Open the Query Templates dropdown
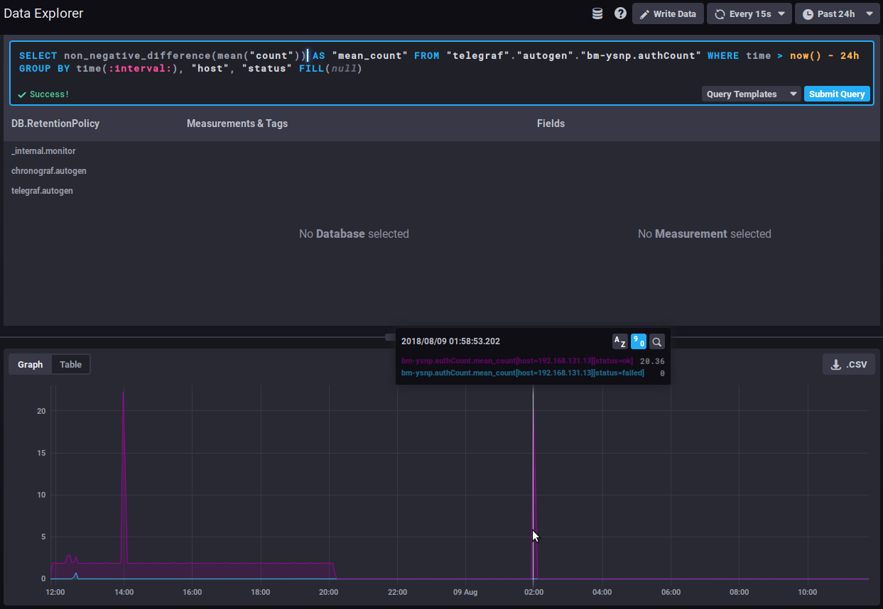The width and height of the screenshot is (883, 609). [x=750, y=94]
